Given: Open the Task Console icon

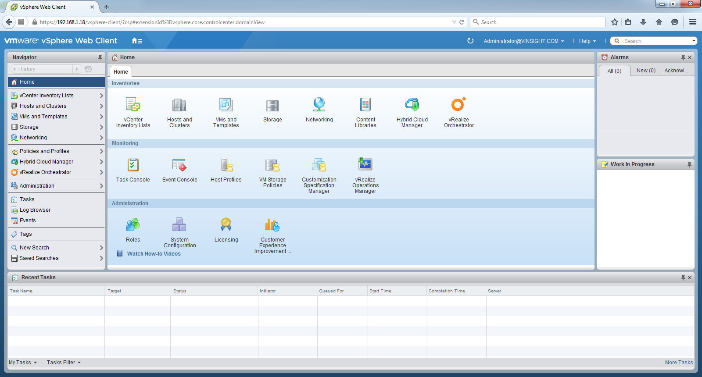Looking at the screenshot, I should [x=133, y=165].
